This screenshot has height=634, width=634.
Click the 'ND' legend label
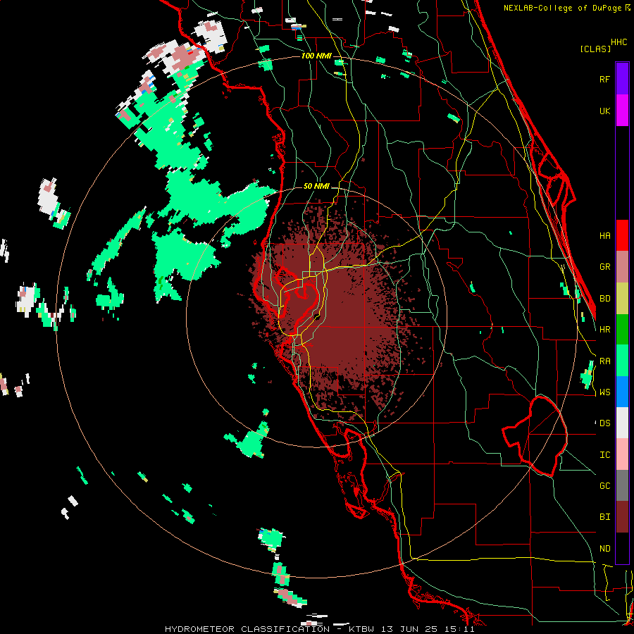(x=604, y=549)
